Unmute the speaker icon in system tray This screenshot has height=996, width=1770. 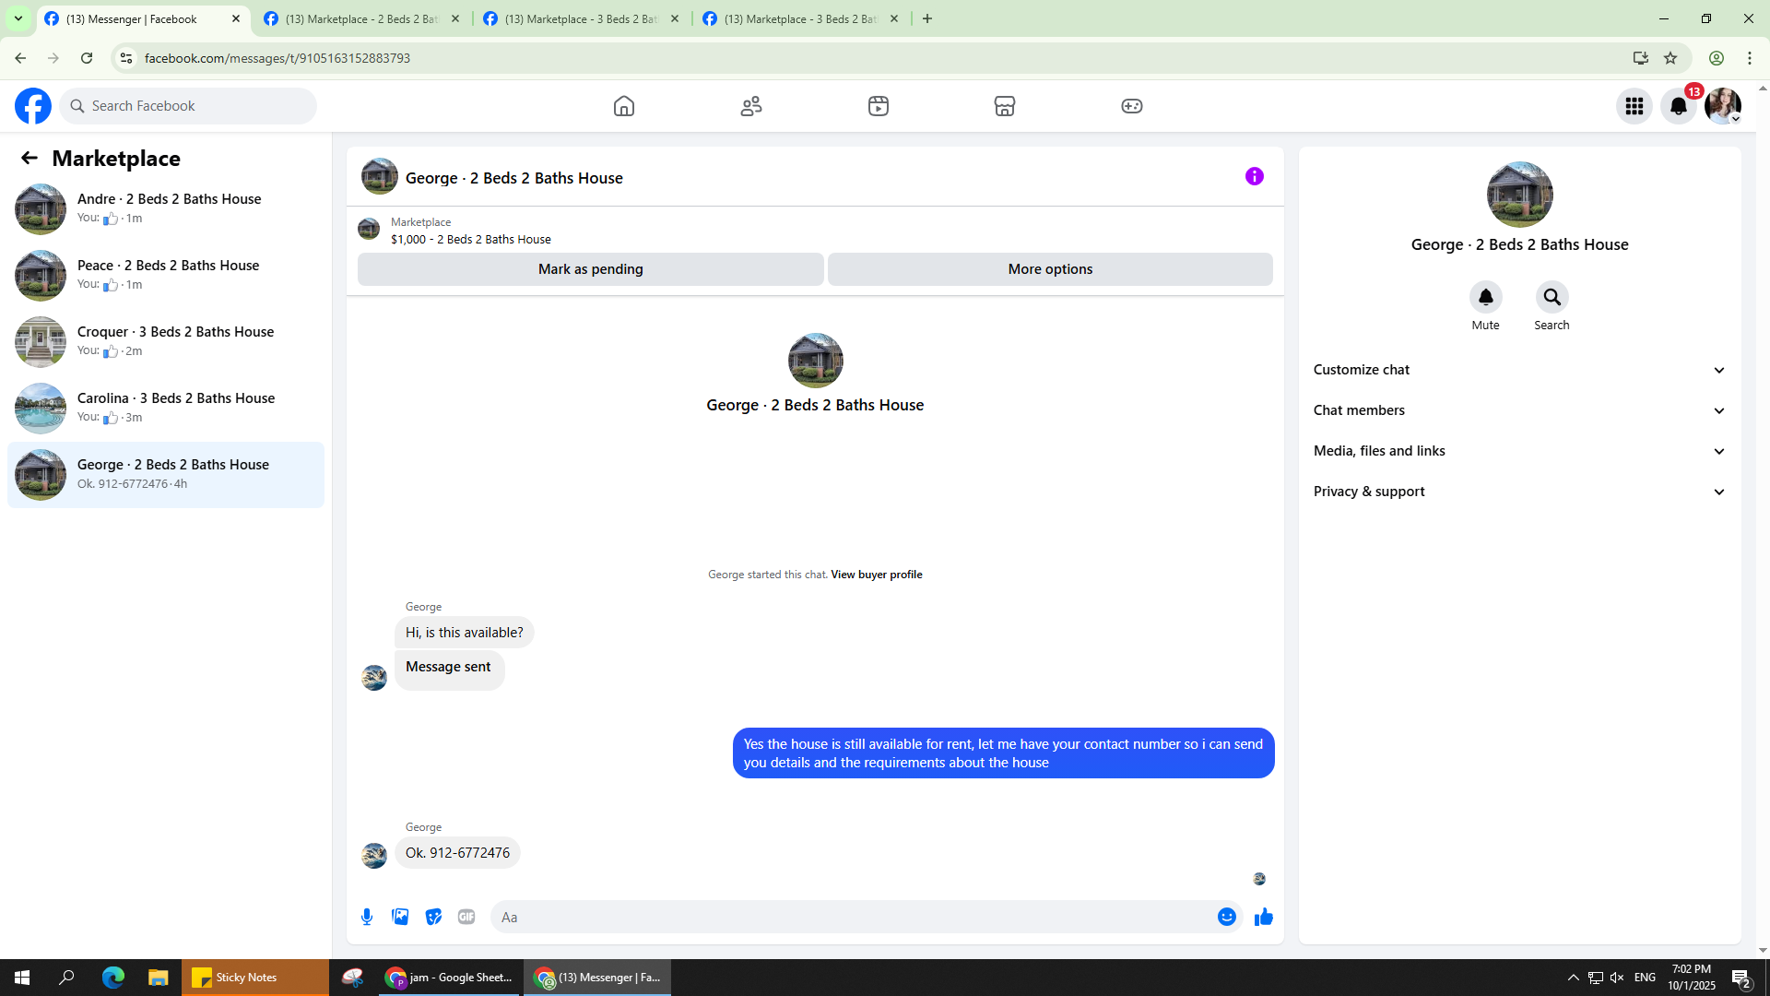tap(1617, 978)
